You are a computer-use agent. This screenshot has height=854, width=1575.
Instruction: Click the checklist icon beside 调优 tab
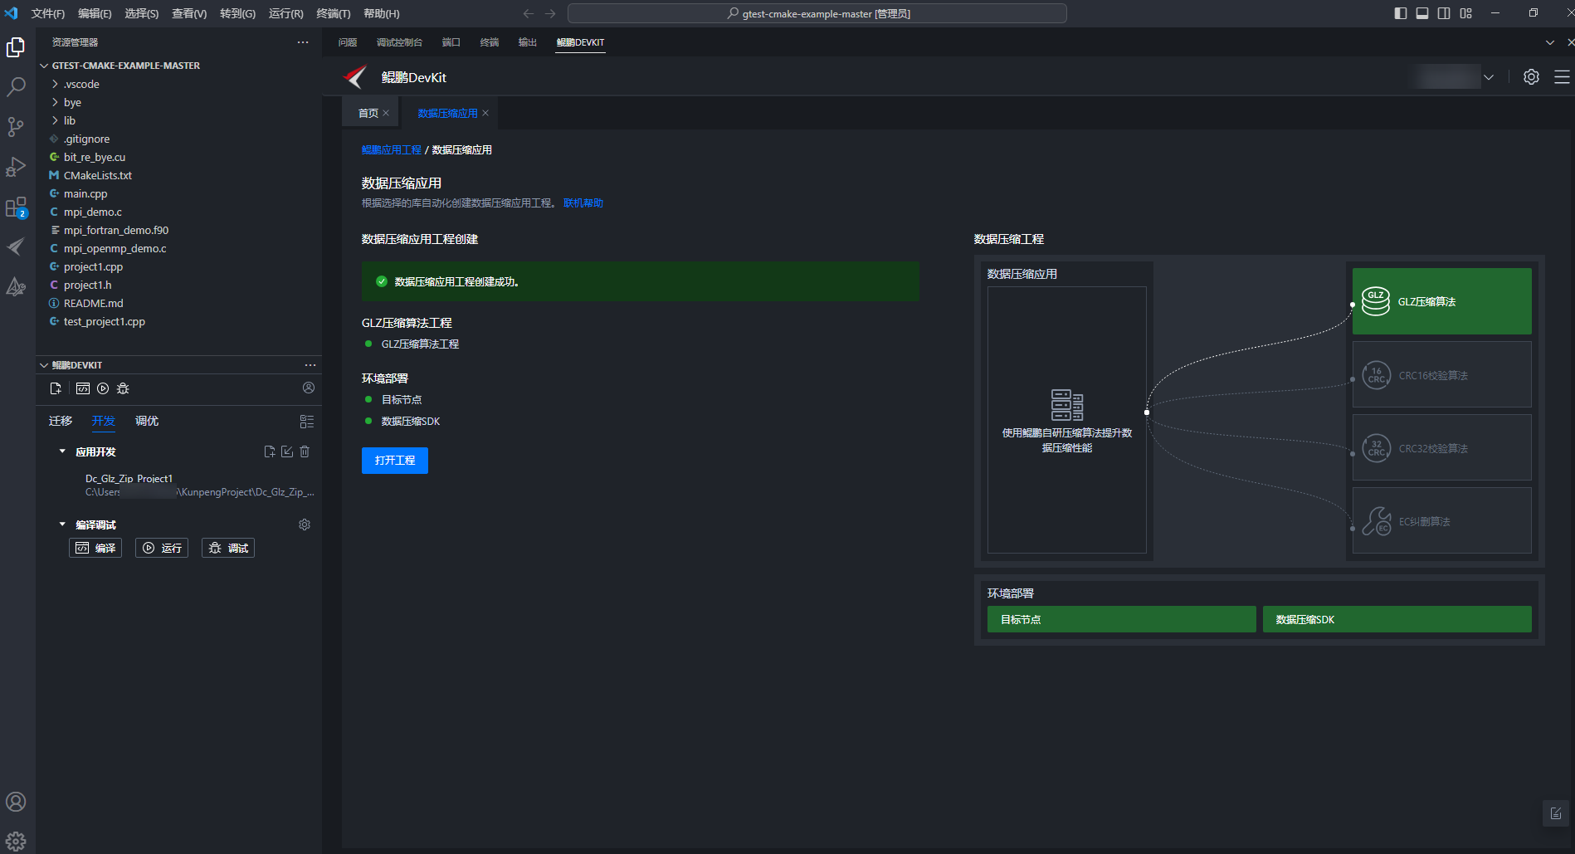click(307, 422)
